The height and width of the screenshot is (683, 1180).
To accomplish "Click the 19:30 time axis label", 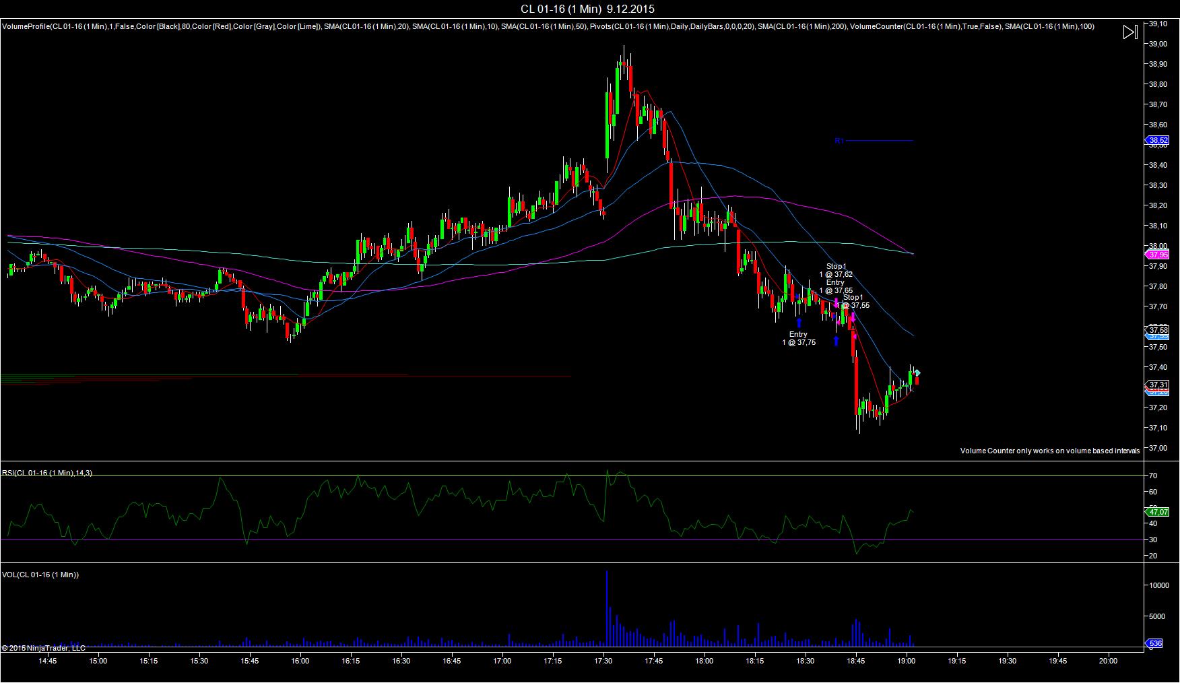I will (x=1008, y=661).
